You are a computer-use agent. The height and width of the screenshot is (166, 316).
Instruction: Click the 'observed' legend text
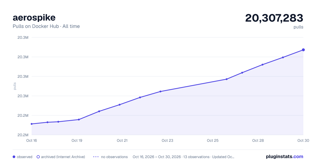(24, 157)
